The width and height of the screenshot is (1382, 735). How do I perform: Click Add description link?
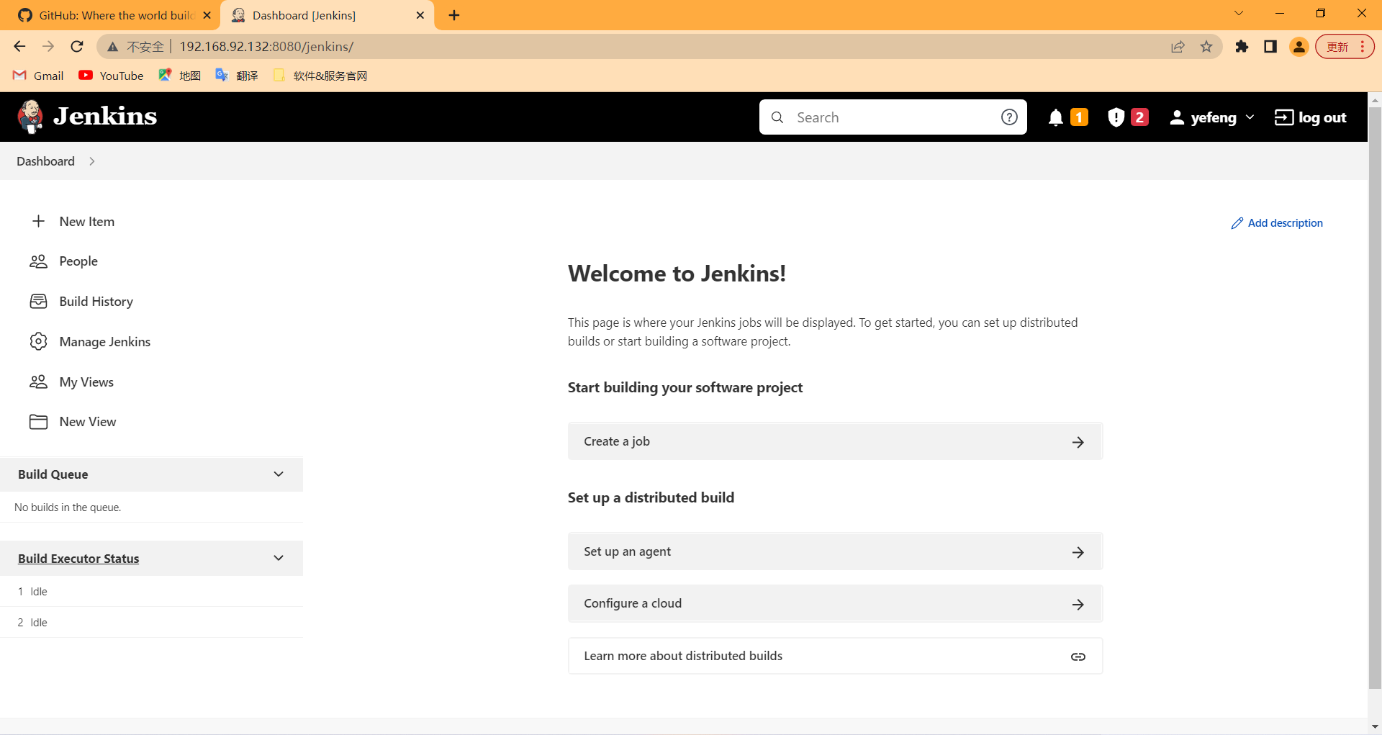(x=1277, y=223)
